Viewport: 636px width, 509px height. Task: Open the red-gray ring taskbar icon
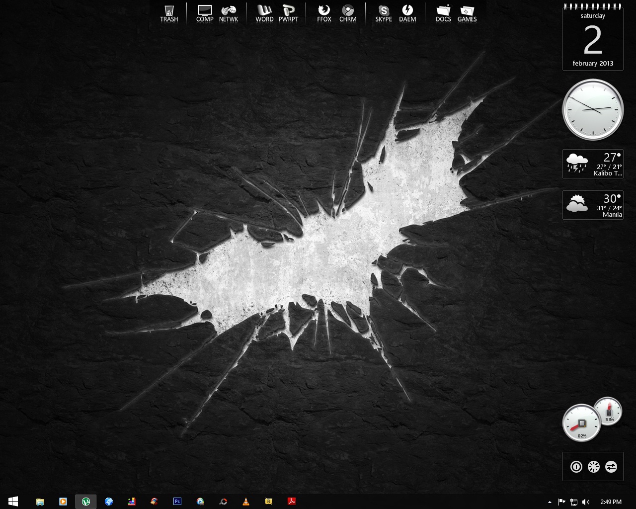223,502
